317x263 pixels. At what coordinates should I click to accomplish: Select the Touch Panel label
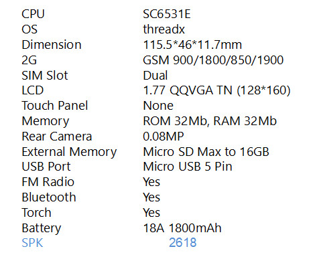tap(55, 106)
